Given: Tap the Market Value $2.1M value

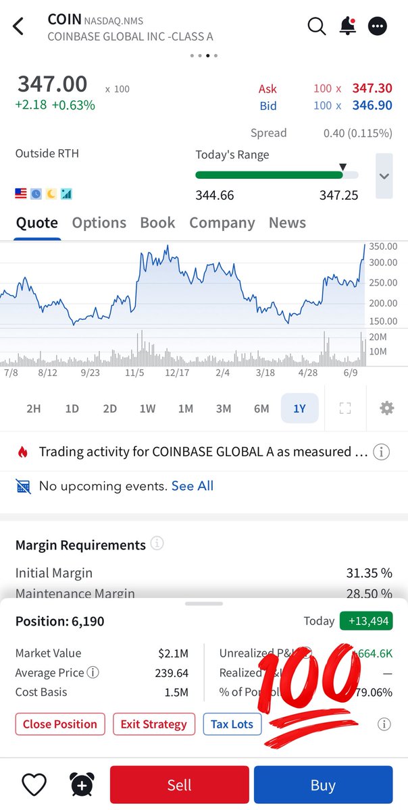Looking at the screenshot, I should click(x=174, y=653).
